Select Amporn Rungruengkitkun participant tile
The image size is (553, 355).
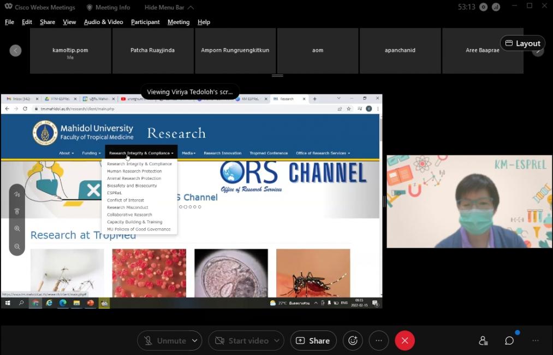(235, 51)
